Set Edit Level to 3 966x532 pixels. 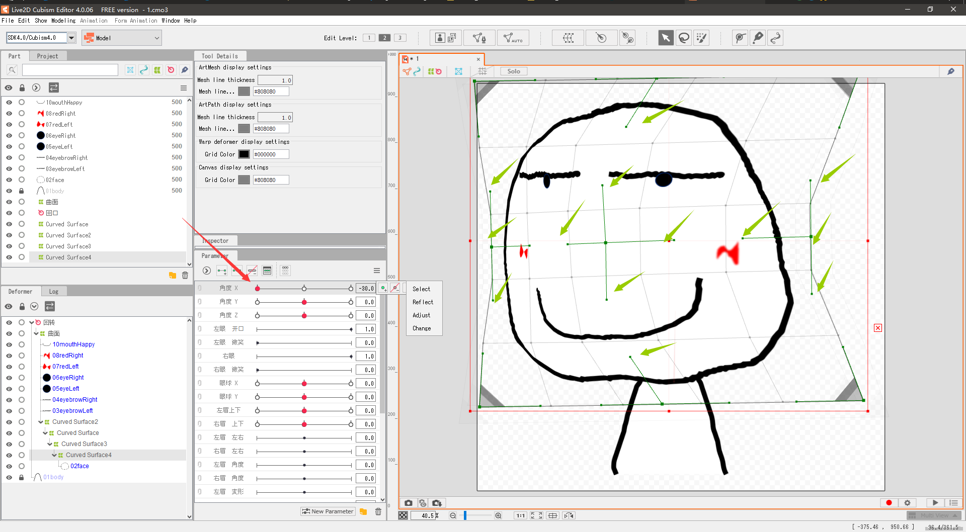(400, 38)
